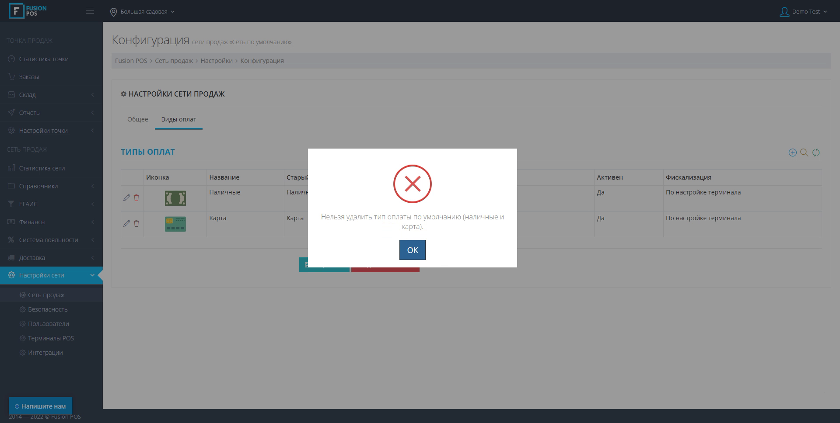Click OK in the error dialog
This screenshot has width=840, height=423.
[412, 250]
